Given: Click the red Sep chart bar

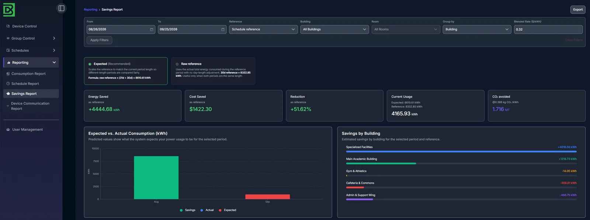Looking at the screenshot, I should (x=267, y=197).
